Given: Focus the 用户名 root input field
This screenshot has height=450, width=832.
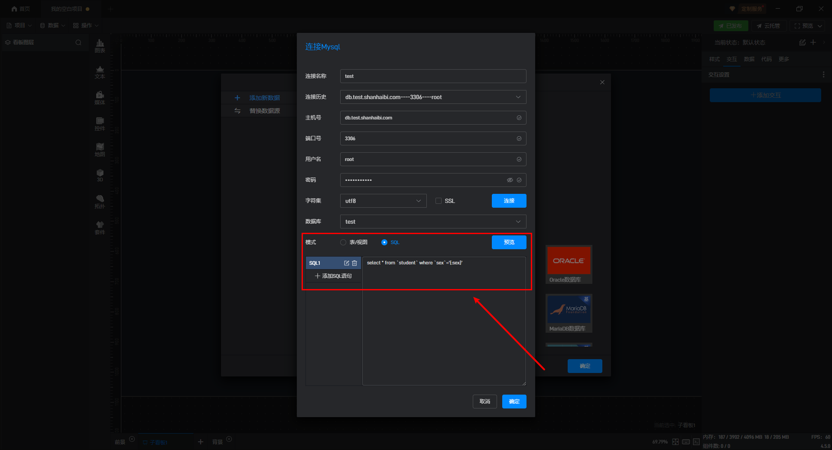Looking at the screenshot, I should coord(433,159).
